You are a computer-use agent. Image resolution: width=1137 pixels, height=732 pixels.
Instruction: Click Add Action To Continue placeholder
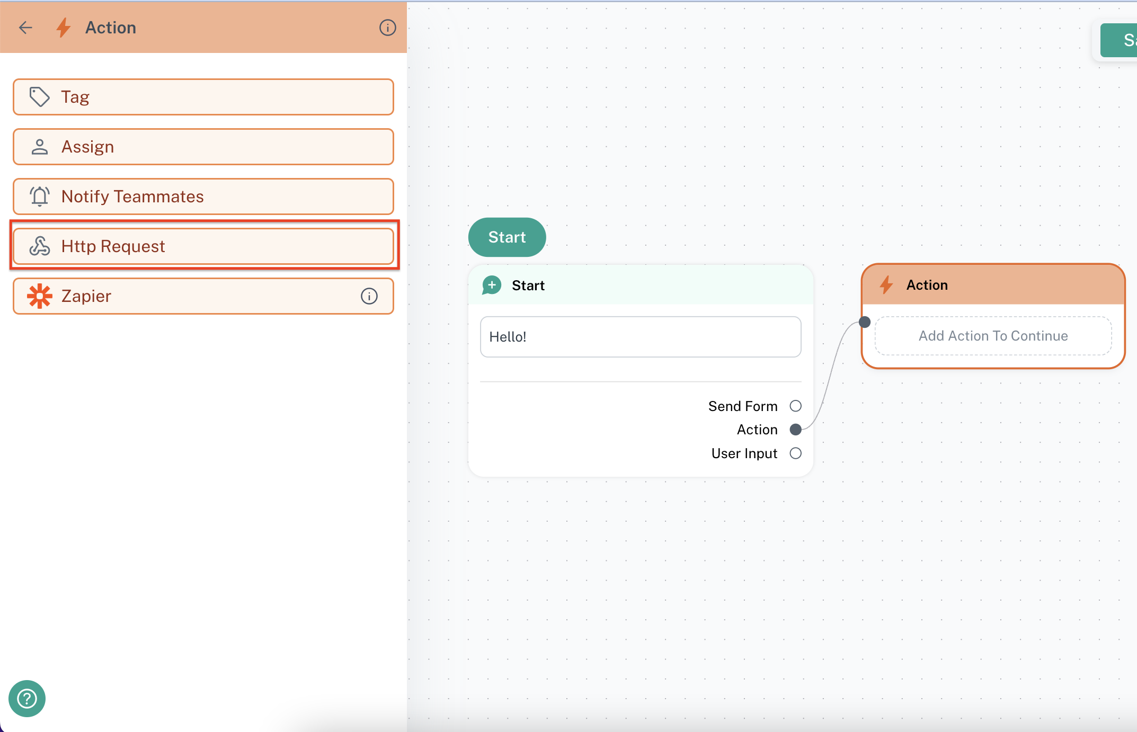point(993,336)
